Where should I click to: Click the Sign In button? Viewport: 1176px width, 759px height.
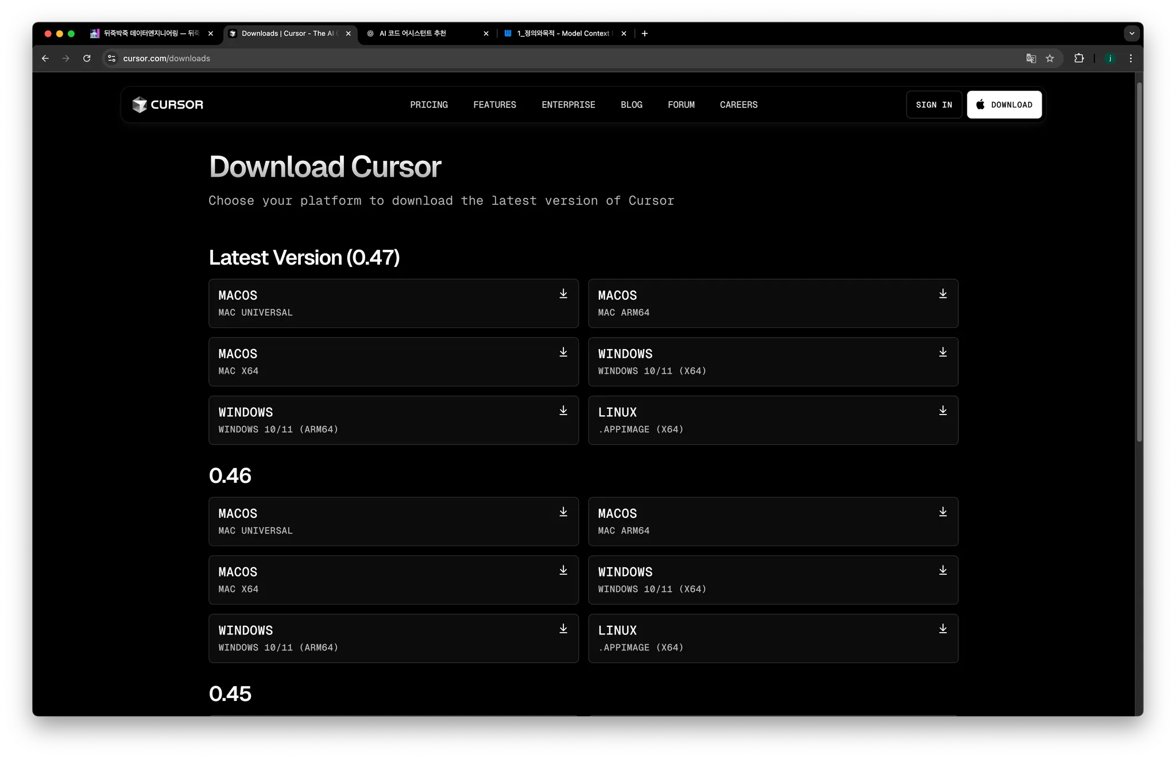[934, 104]
